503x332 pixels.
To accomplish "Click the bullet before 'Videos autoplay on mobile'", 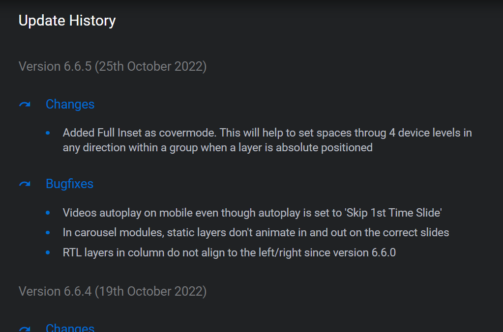I will point(48,213).
